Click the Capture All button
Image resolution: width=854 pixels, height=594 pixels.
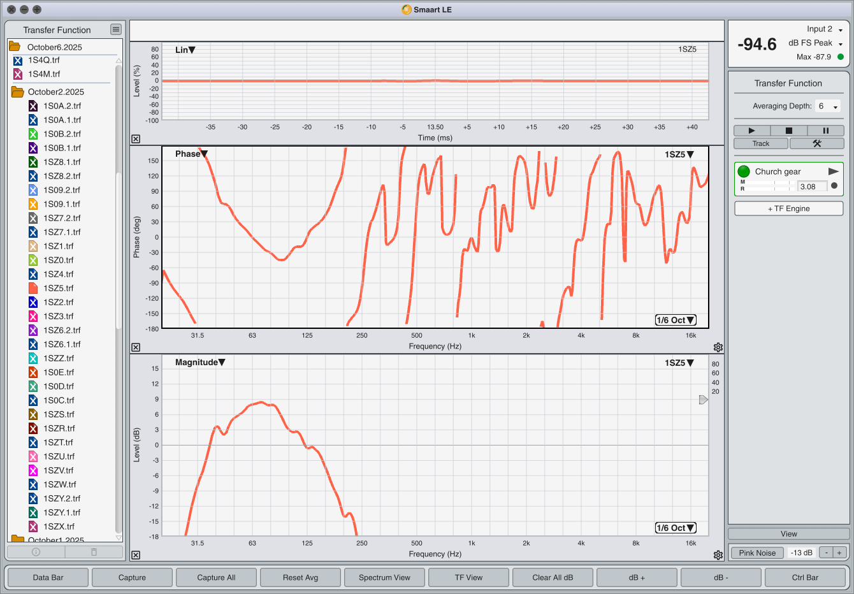tap(216, 577)
